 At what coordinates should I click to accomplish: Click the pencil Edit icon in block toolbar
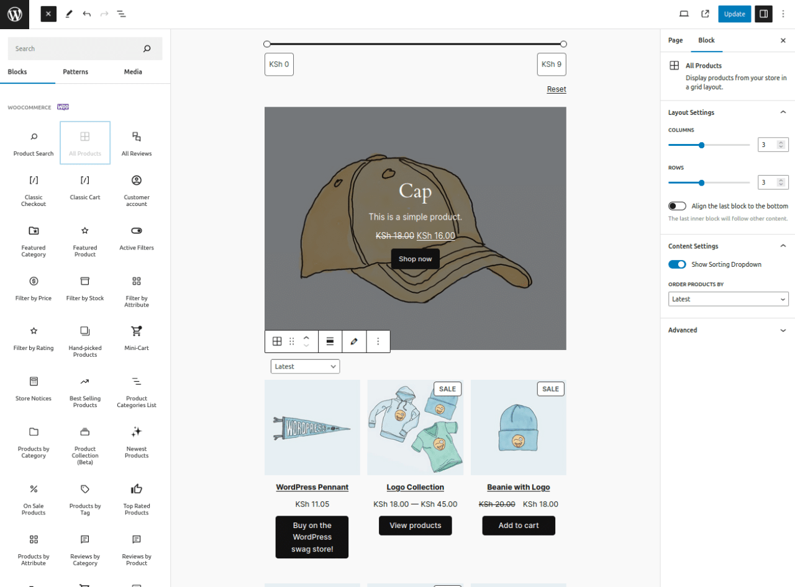pos(354,341)
